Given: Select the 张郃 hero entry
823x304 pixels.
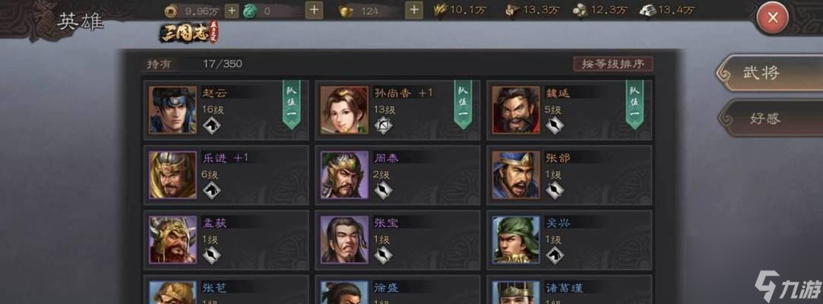Looking at the screenshot, I should tap(569, 176).
